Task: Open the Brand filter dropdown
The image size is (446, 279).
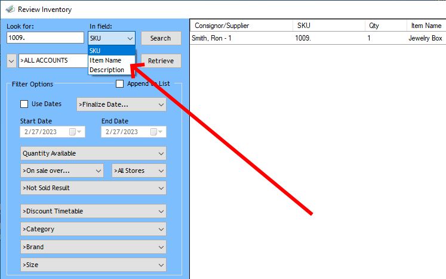Action: coord(93,247)
